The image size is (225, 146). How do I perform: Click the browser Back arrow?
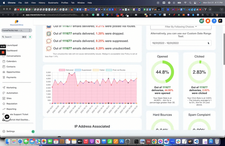3,15
